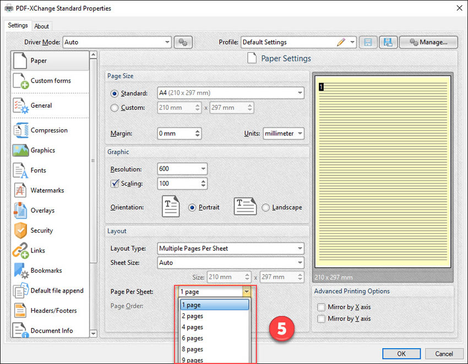Click the Scaling value spinner arrows

pos(203,183)
